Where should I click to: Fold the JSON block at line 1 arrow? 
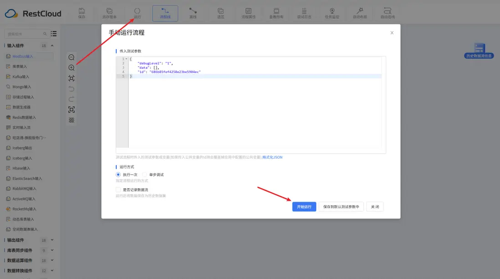click(x=126, y=59)
